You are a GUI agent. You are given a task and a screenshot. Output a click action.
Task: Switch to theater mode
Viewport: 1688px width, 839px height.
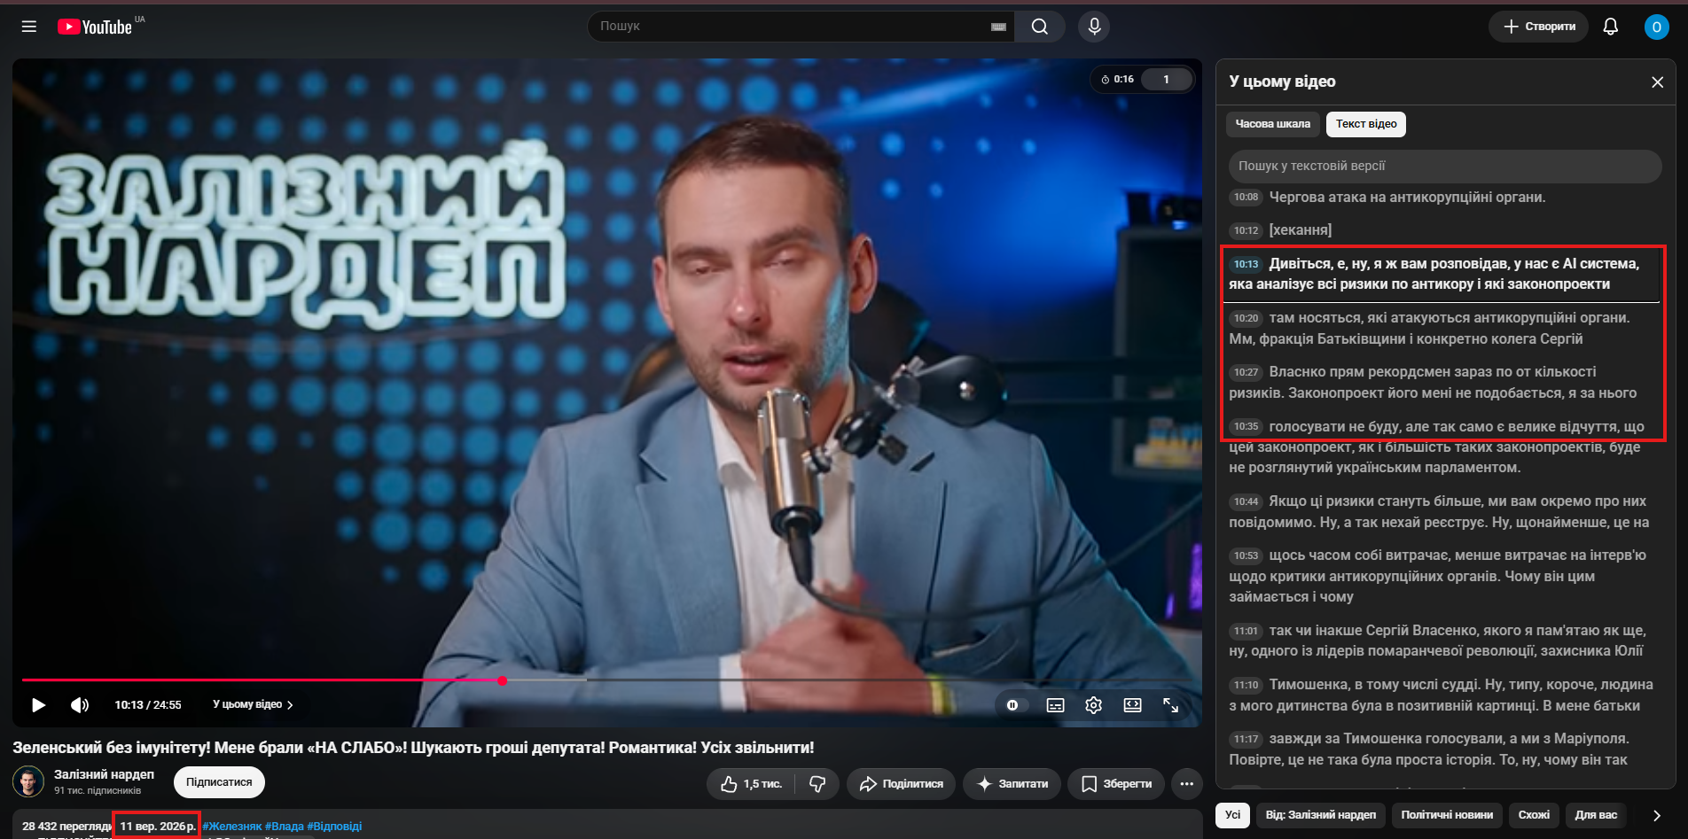1132,705
